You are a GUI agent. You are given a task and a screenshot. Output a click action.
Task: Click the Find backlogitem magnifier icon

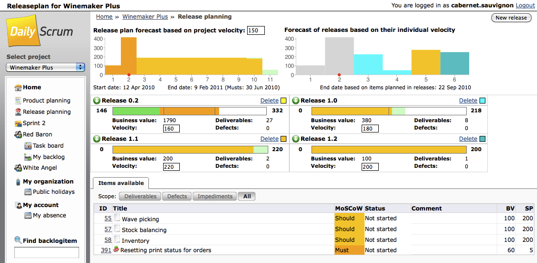(x=18, y=240)
